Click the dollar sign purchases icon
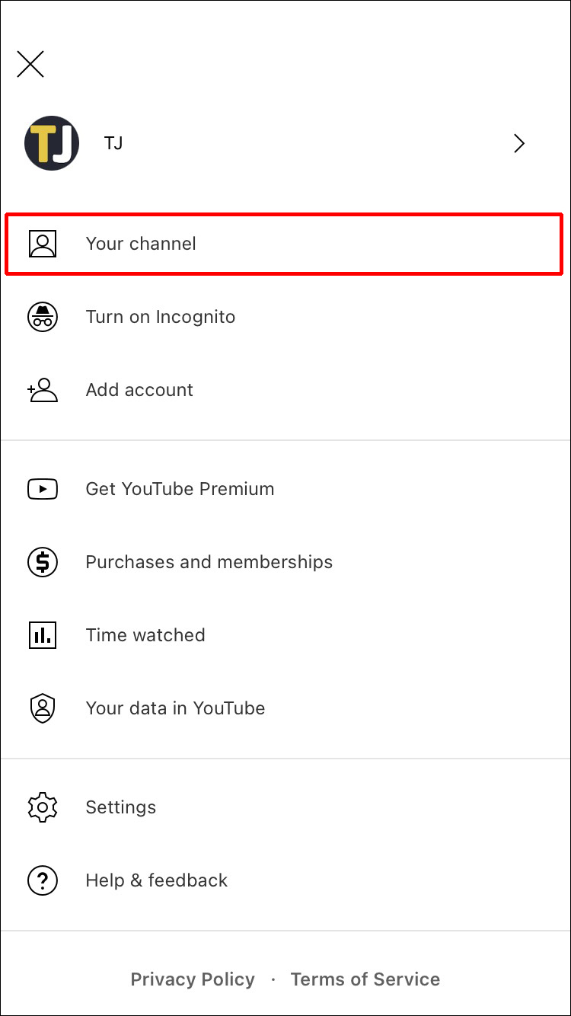 click(43, 562)
